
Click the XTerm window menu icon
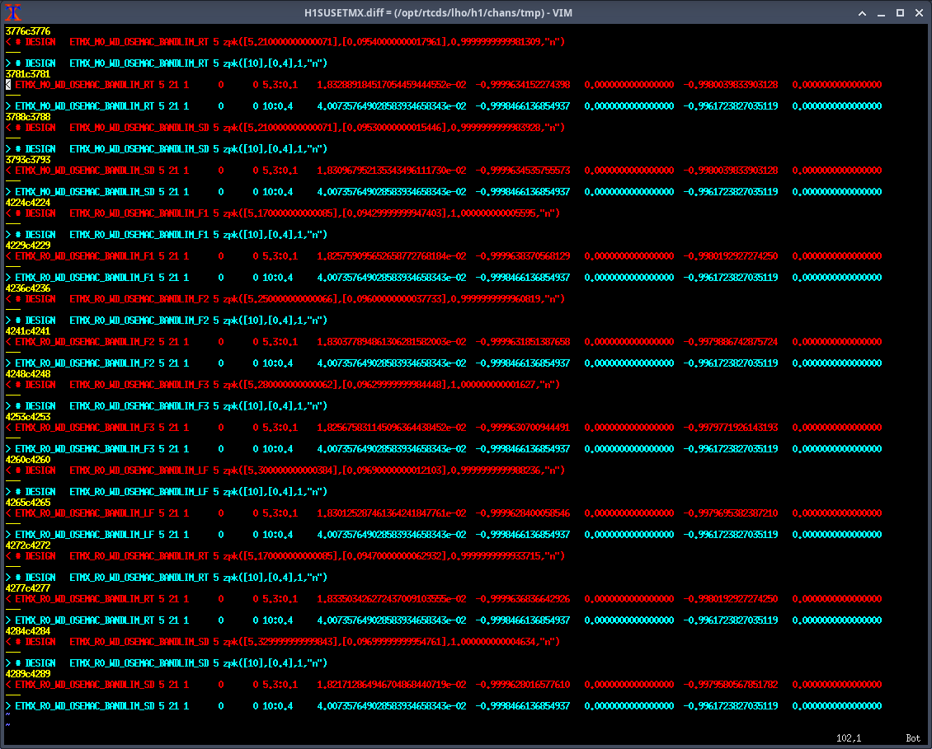click(x=12, y=12)
